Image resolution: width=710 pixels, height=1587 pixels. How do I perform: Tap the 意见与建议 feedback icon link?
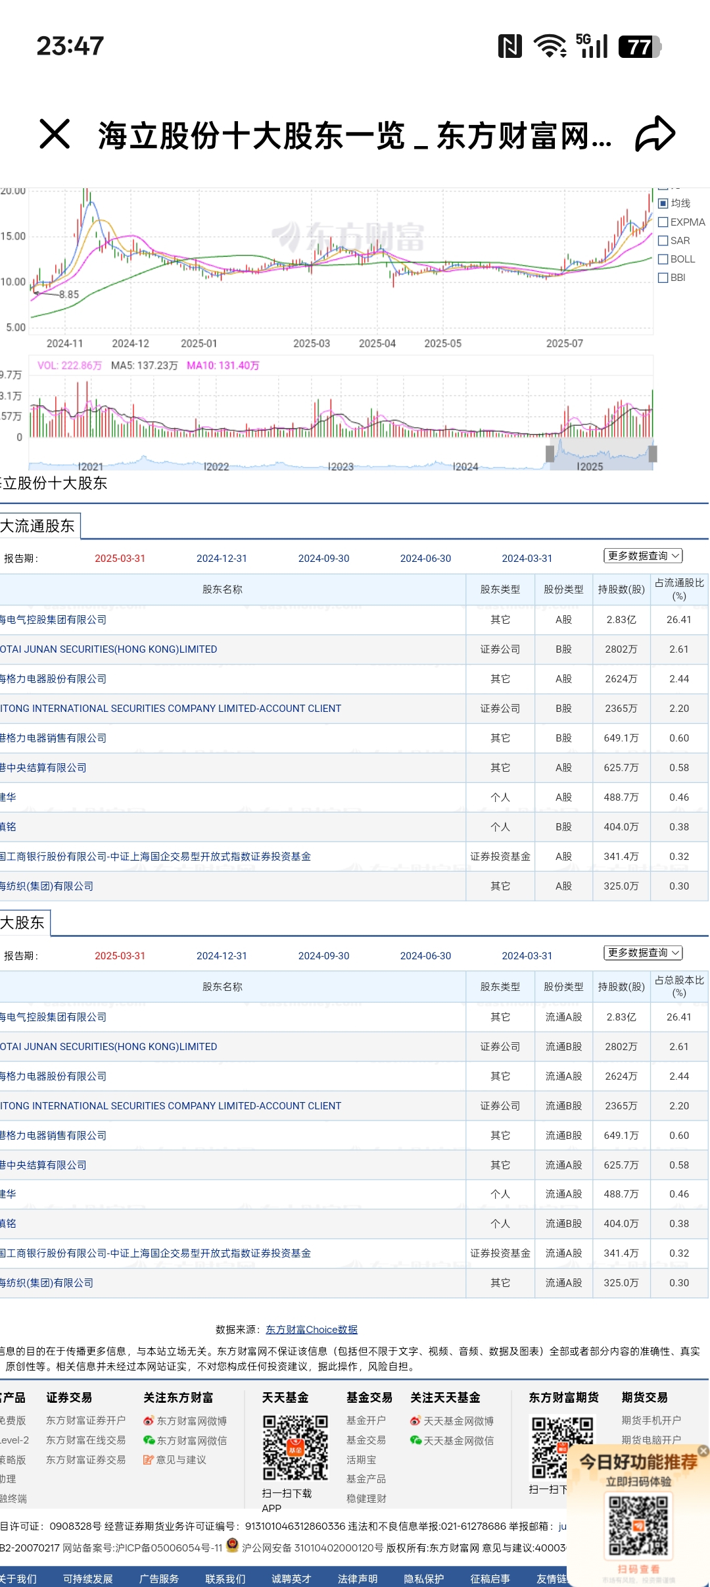click(x=149, y=1459)
